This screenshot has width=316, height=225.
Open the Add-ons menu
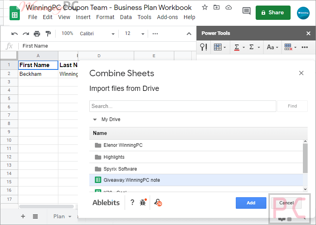coord(167,17)
